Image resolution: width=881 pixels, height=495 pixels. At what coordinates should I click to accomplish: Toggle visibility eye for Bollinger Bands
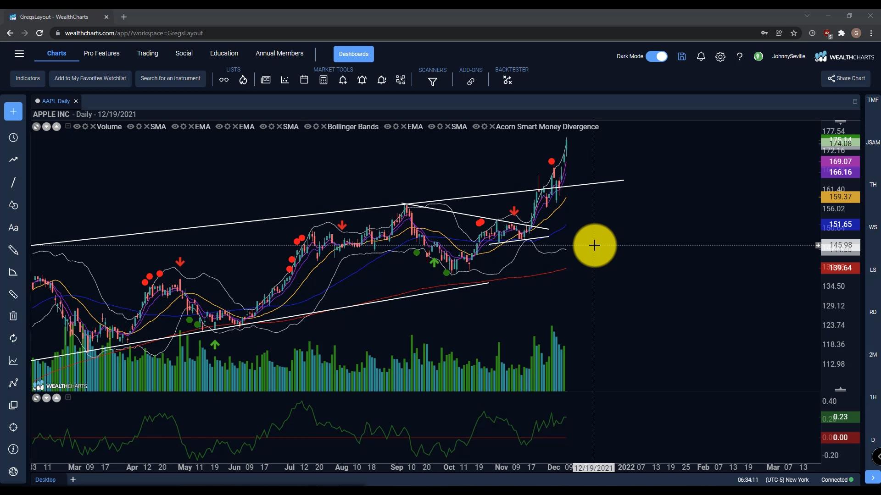coord(307,126)
